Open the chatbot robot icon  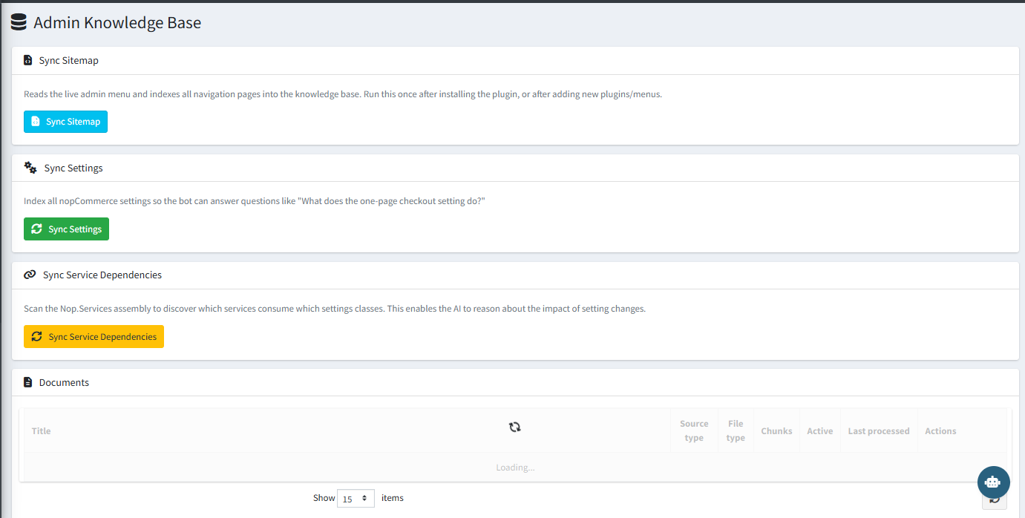(x=993, y=482)
